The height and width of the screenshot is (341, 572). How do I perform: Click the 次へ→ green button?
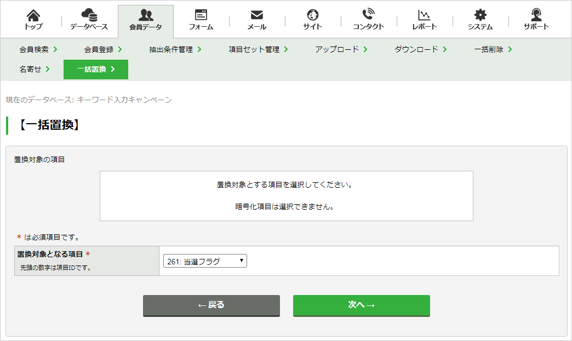(361, 305)
